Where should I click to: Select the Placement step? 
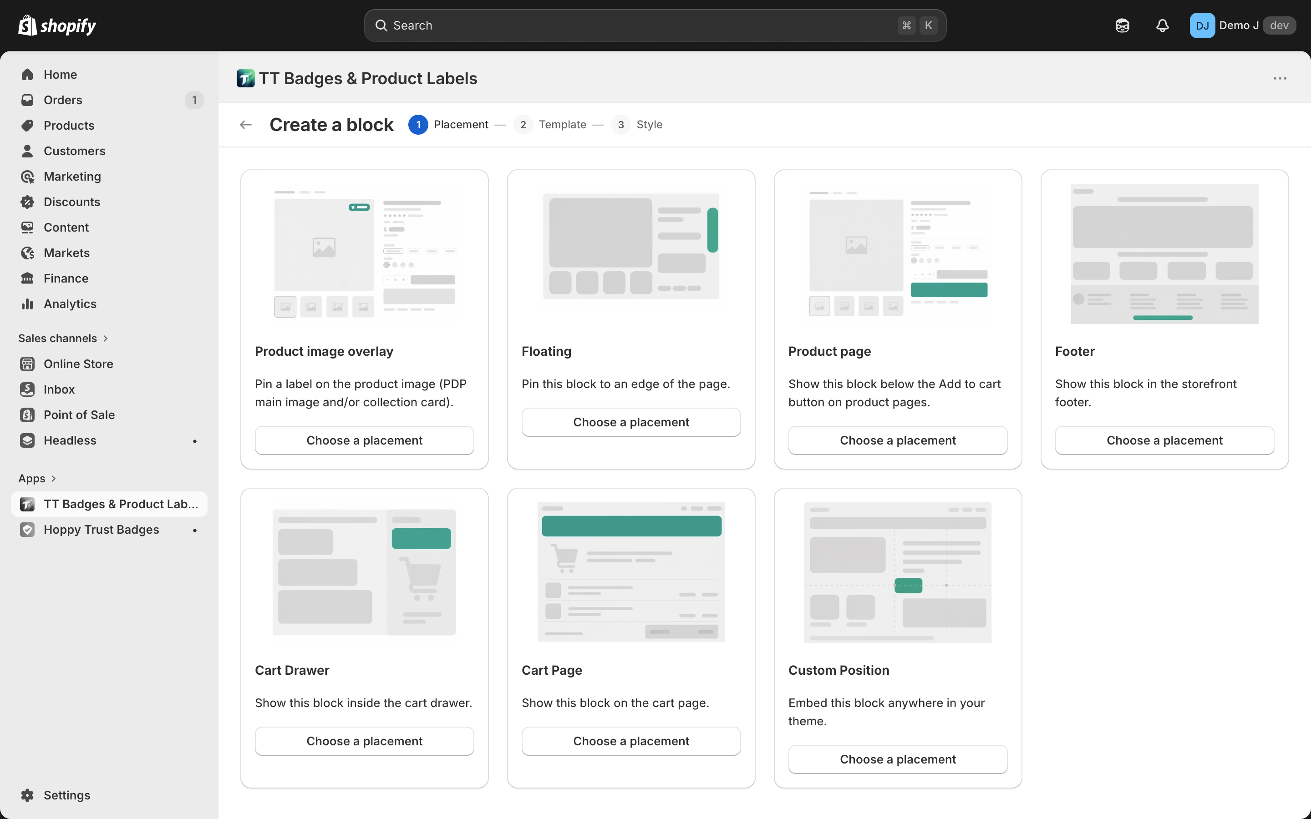tap(448, 125)
